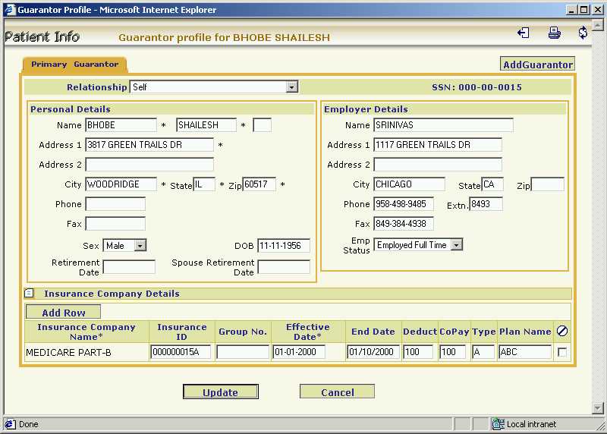This screenshot has height=434, width=607.
Task: Click the Personal Details section heading
Action: pyautogui.click(x=71, y=109)
